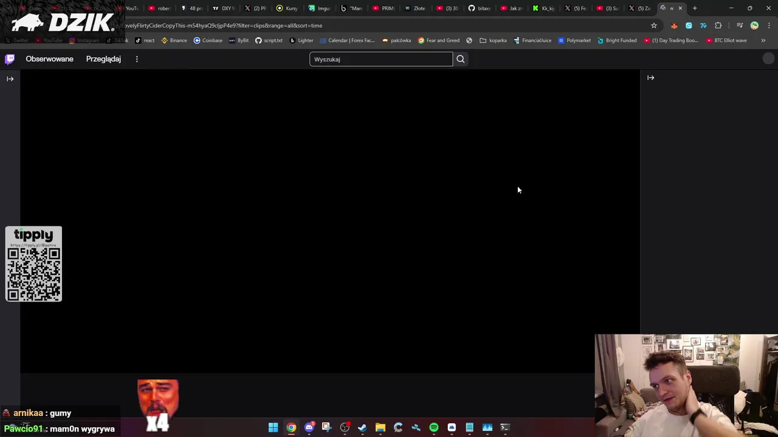The image size is (778, 437).
Task: Open the react bookmark
Action: pos(145,40)
